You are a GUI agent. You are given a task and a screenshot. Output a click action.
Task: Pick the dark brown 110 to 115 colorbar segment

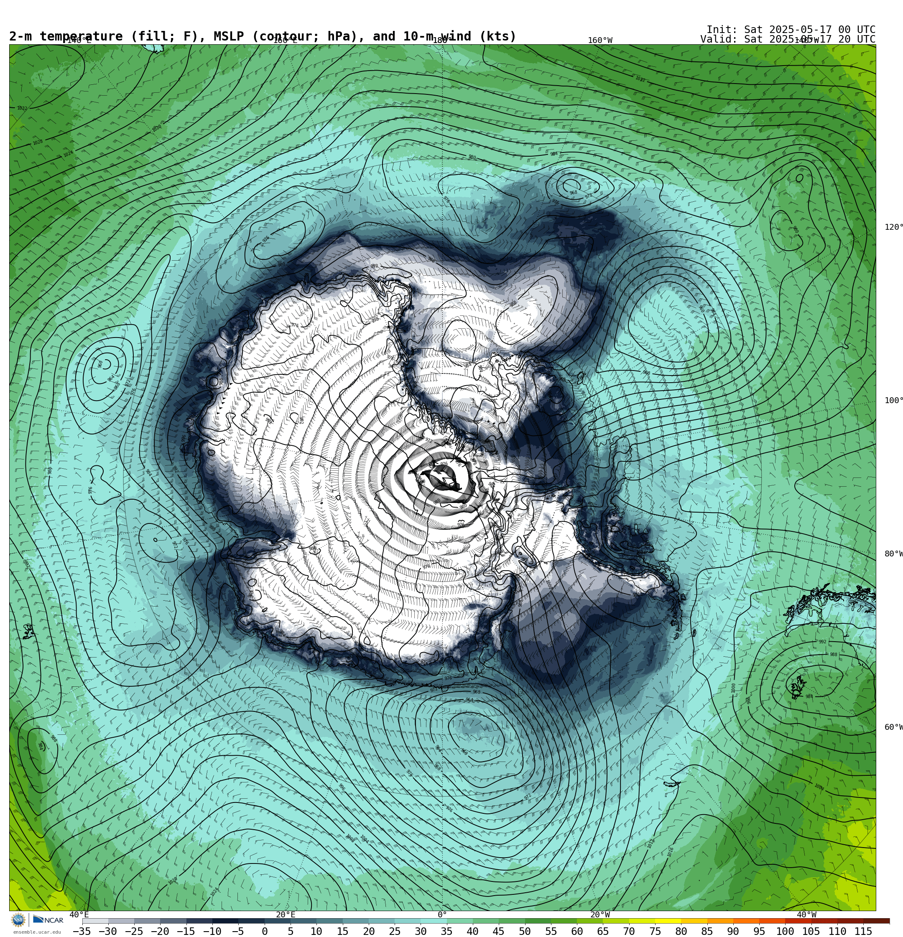(x=850, y=921)
